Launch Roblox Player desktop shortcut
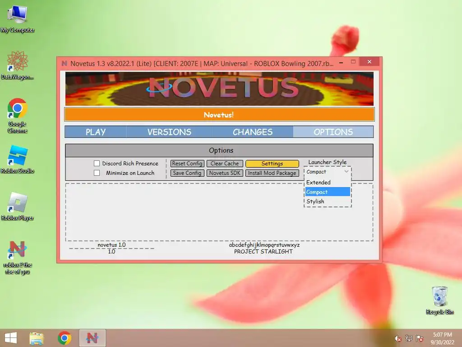The image size is (462, 347). coord(18,206)
